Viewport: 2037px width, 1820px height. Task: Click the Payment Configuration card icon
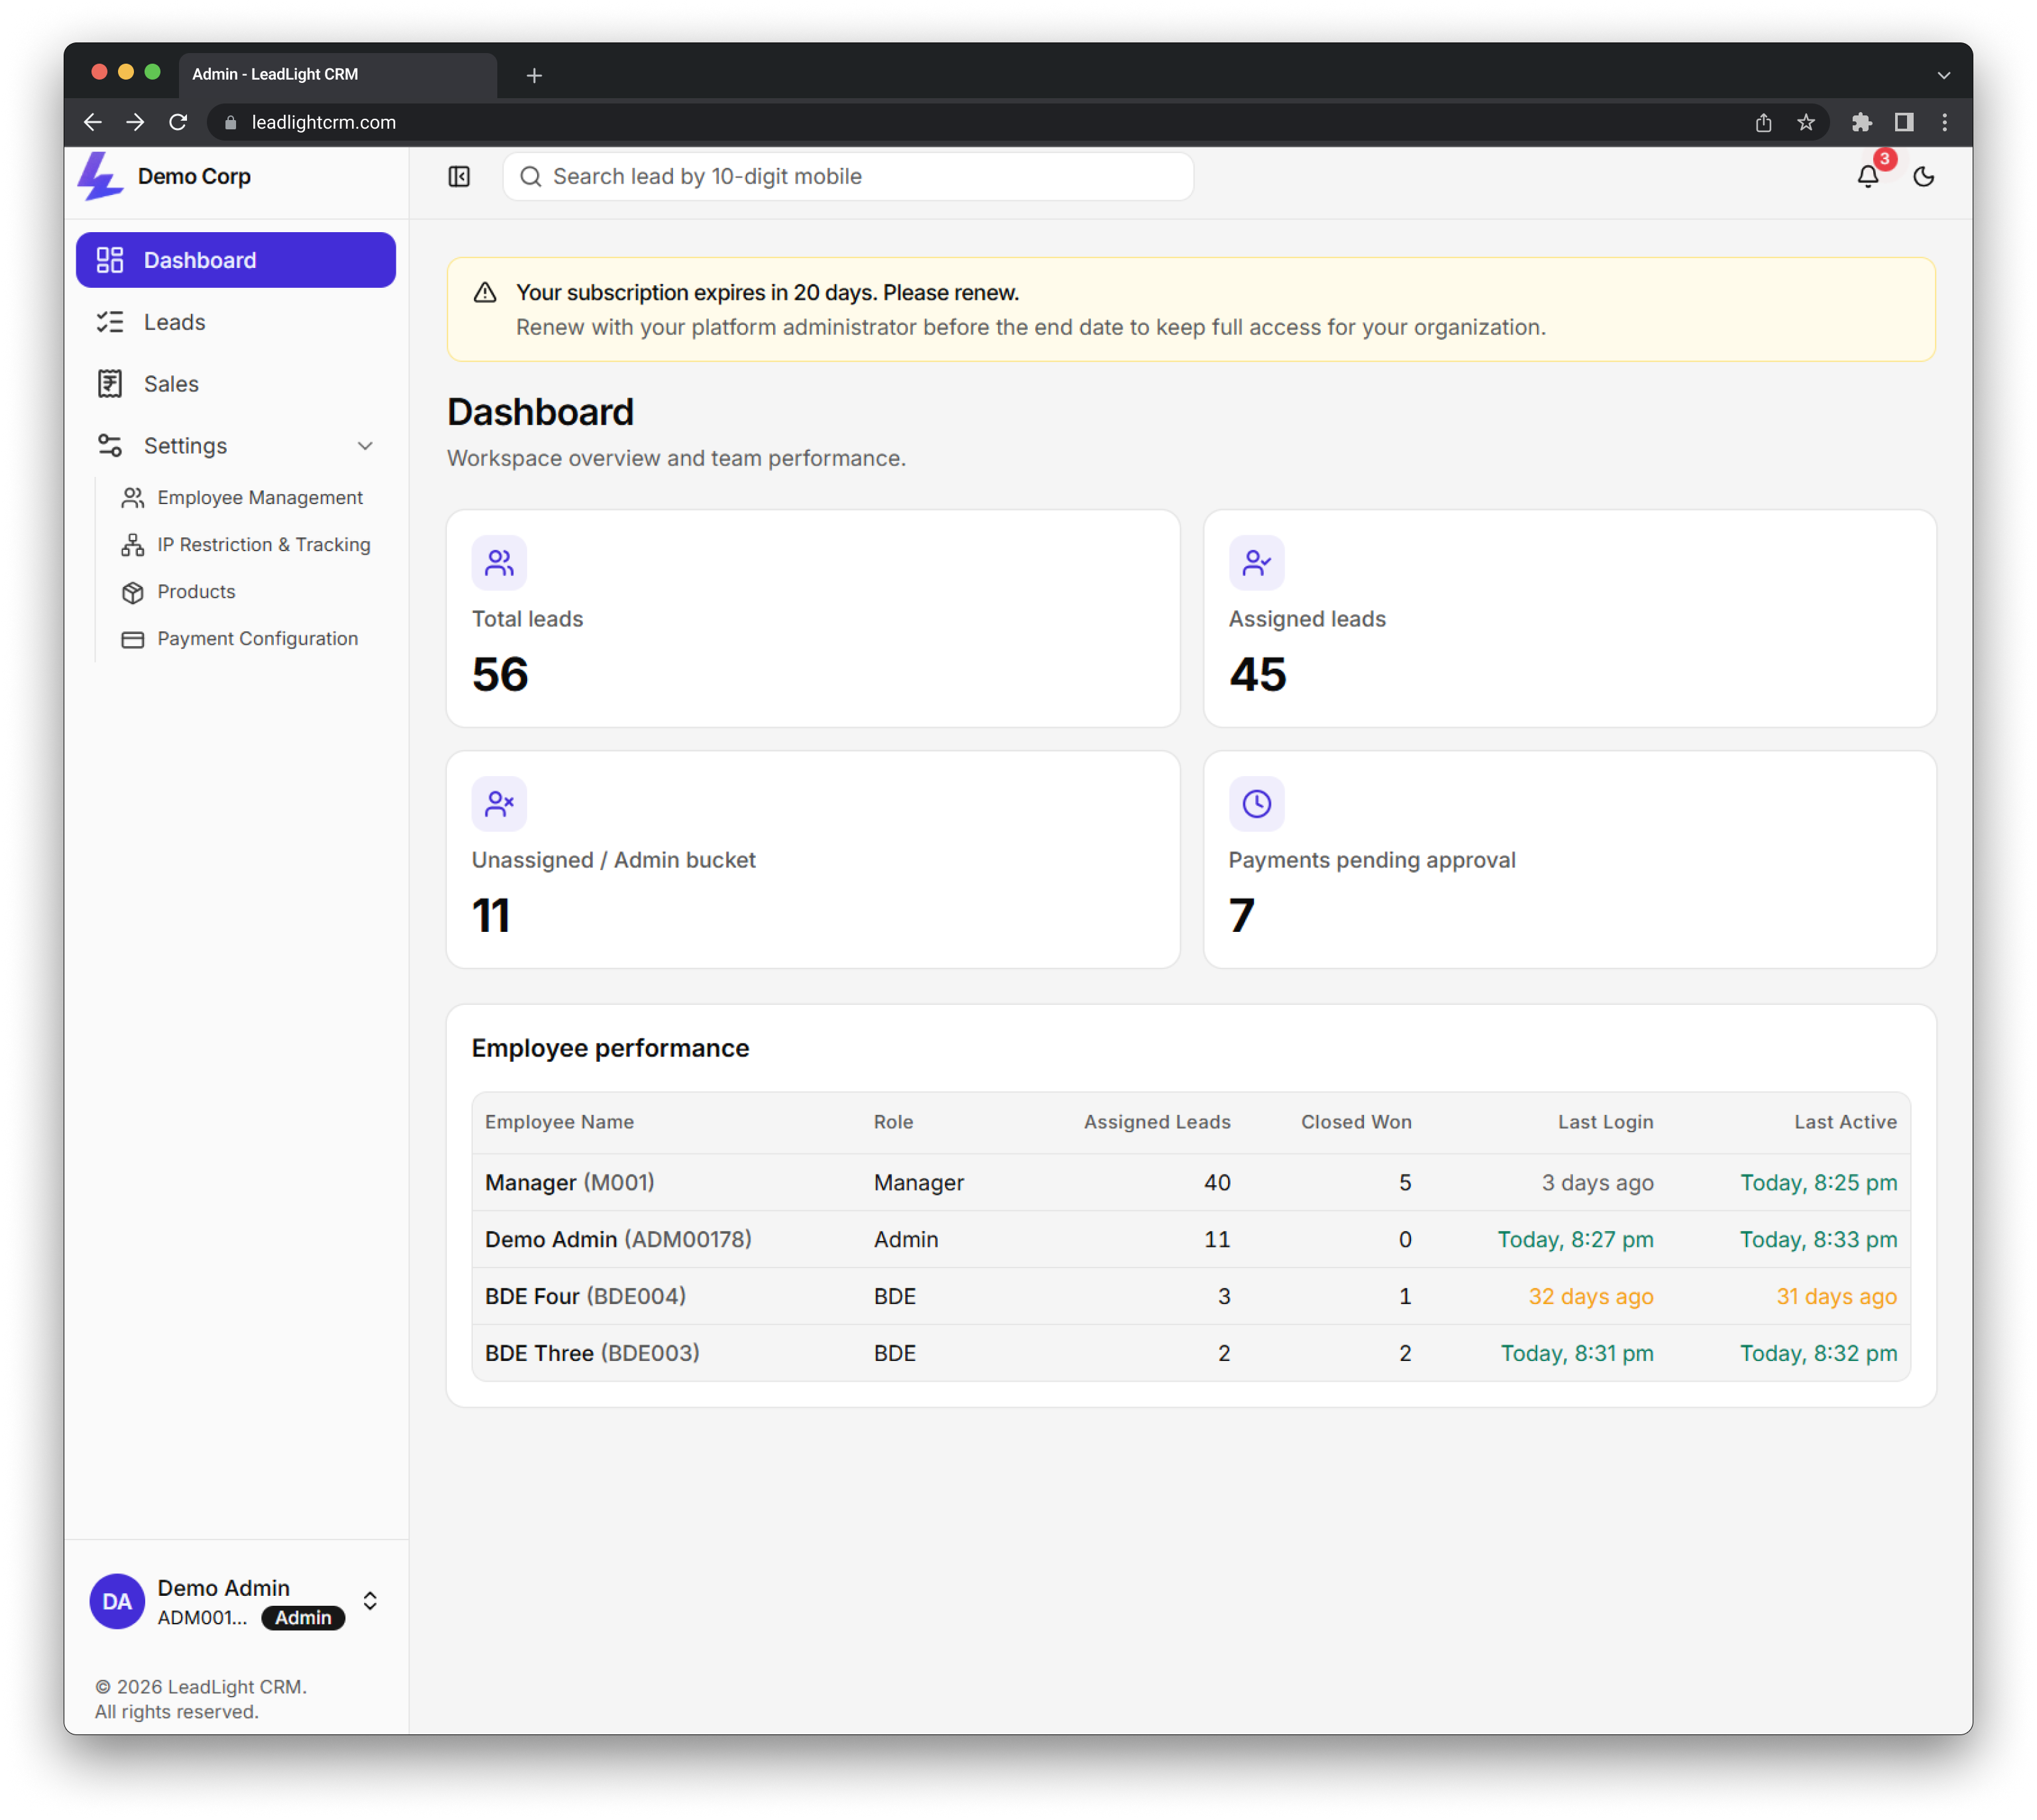point(133,640)
